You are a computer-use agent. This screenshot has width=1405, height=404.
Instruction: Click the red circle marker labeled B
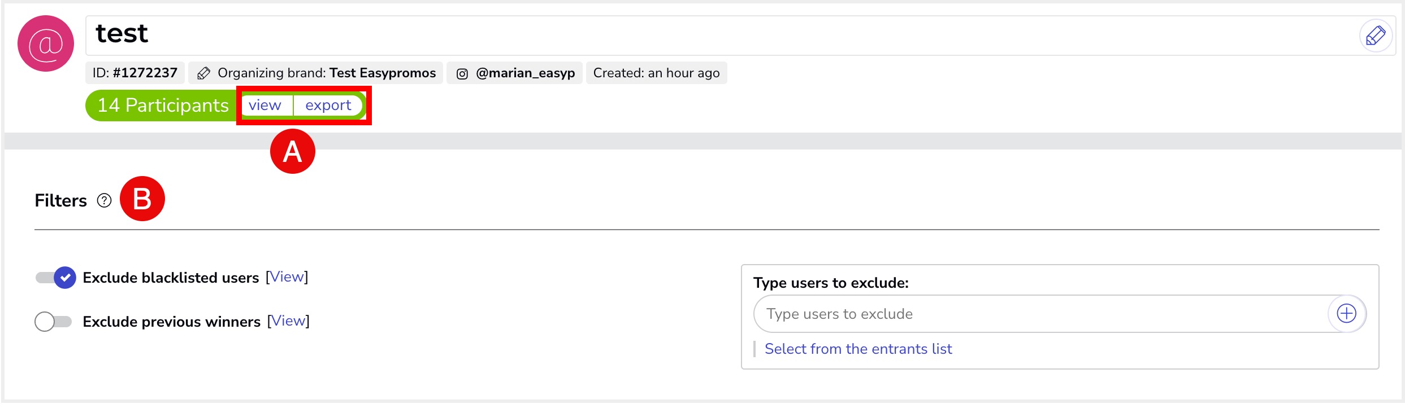[x=142, y=199]
